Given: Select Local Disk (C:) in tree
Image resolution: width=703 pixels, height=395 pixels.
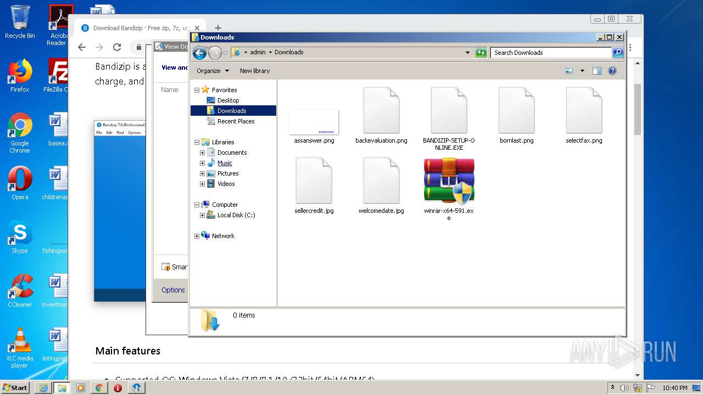Looking at the screenshot, I should click(236, 215).
